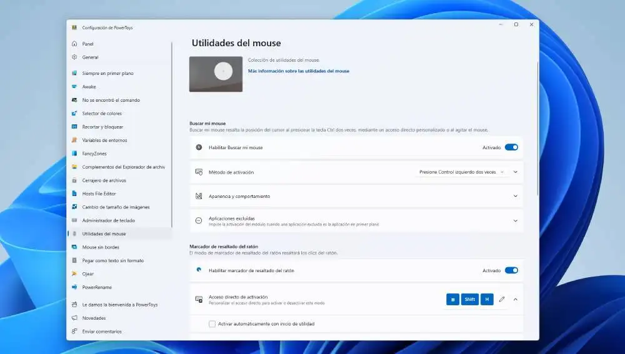Click the main content vertical scrollbar
Screen dimensions: 625x354
pyautogui.click(x=537, y=128)
